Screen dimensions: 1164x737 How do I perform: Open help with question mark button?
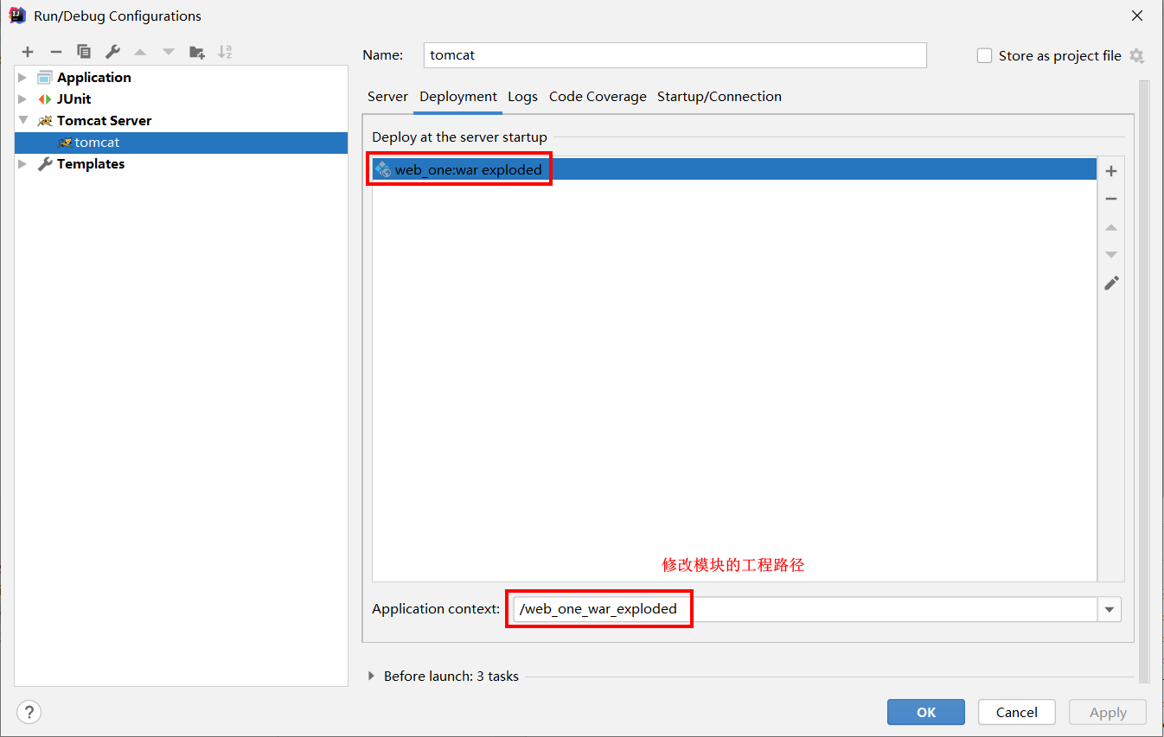click(29, 712)
